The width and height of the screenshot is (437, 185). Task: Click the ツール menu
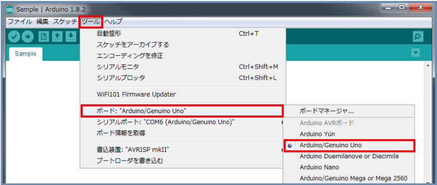click(91, 22)
